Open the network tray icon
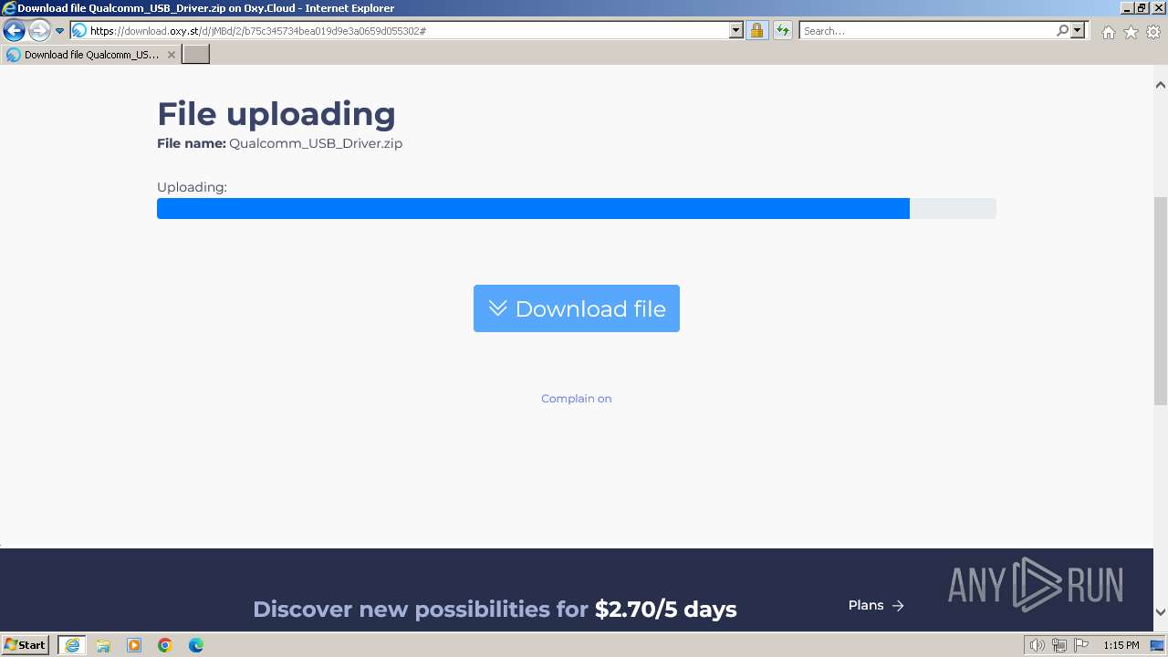 [x=1059, y=645]
